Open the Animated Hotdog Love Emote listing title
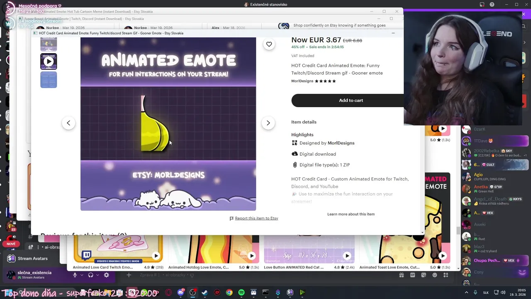This screenshot has height=299, width=531. [198, 267]
